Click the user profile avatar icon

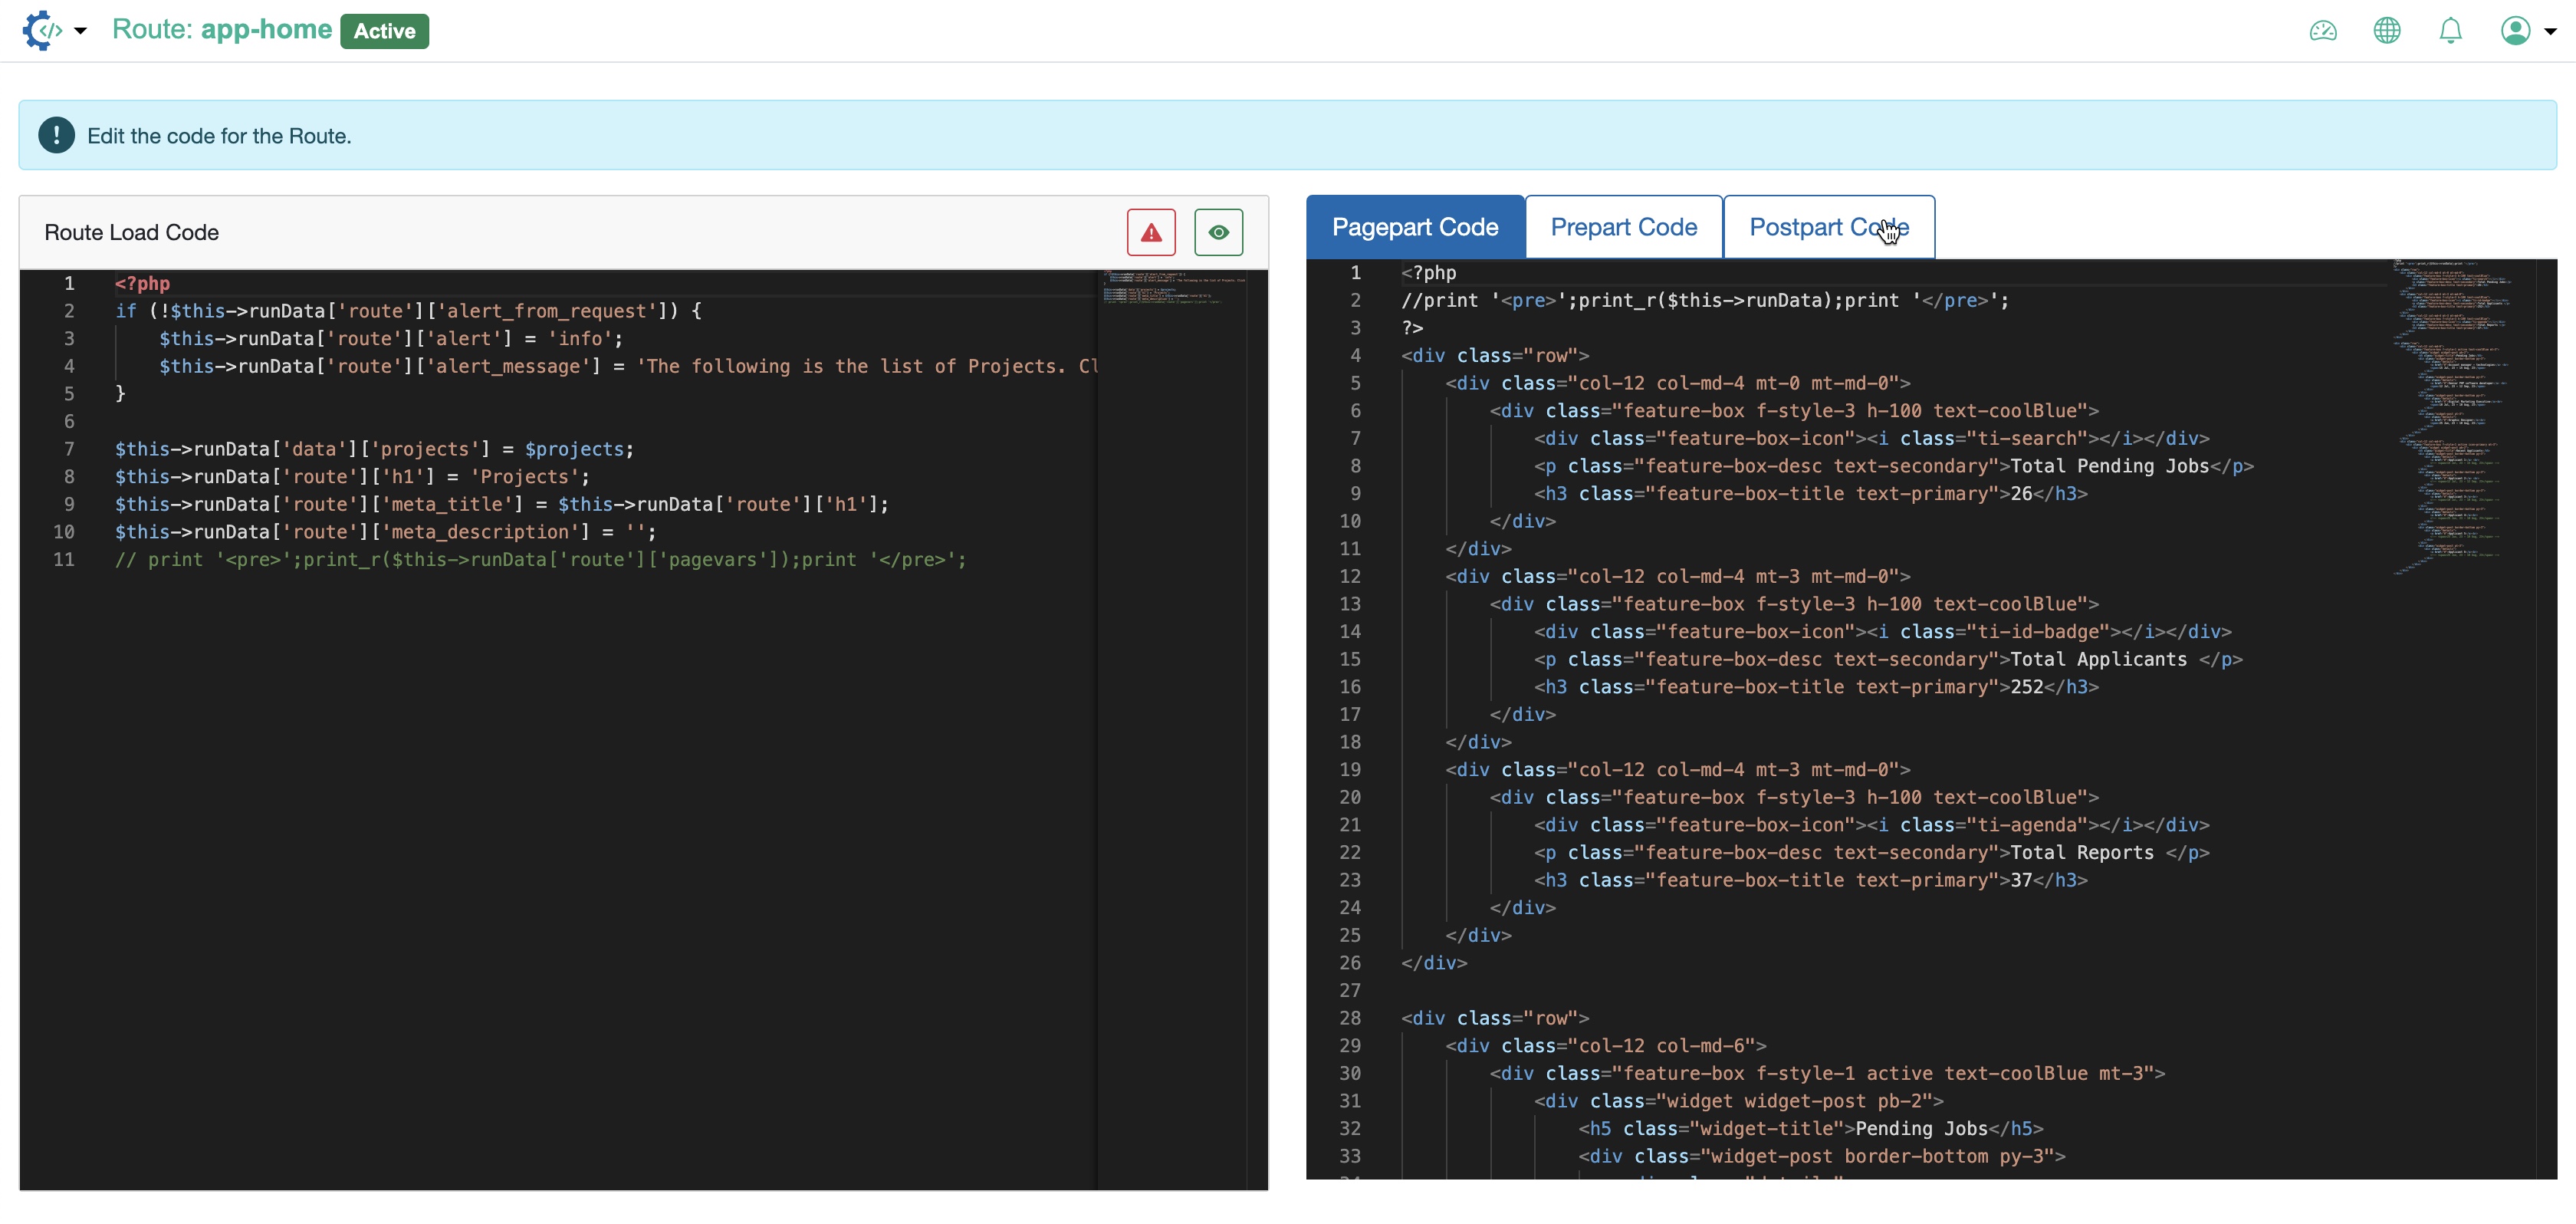coord(2515,31)
